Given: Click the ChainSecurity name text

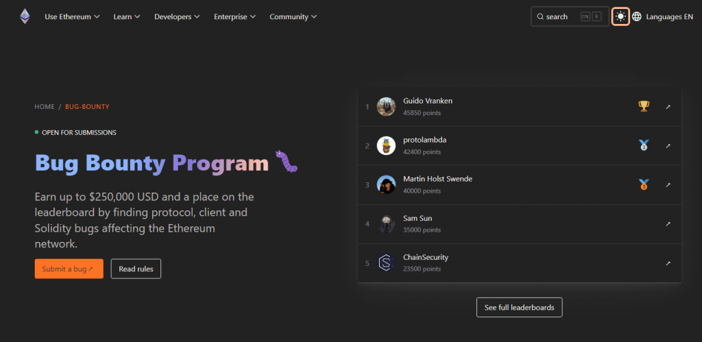Looking at the screenshot, I should (x=425, y=258).
